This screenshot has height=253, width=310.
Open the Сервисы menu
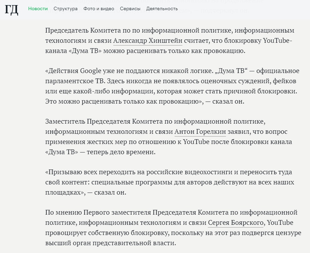tap(130, 9)
